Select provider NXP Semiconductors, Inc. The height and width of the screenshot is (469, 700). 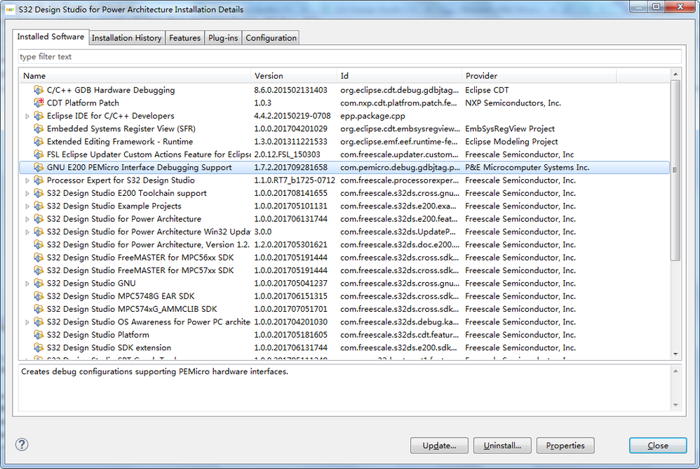tap(513, 103)
